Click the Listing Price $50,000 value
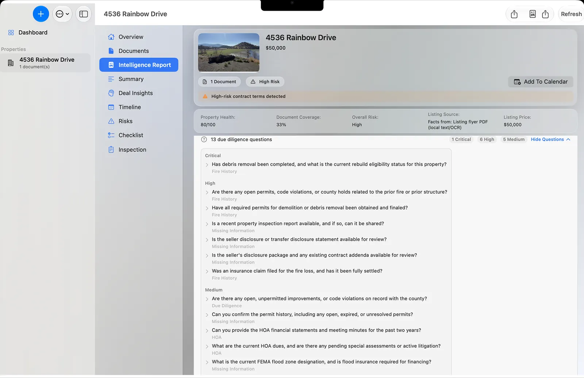Screen dimensions: 584x378 512,125
